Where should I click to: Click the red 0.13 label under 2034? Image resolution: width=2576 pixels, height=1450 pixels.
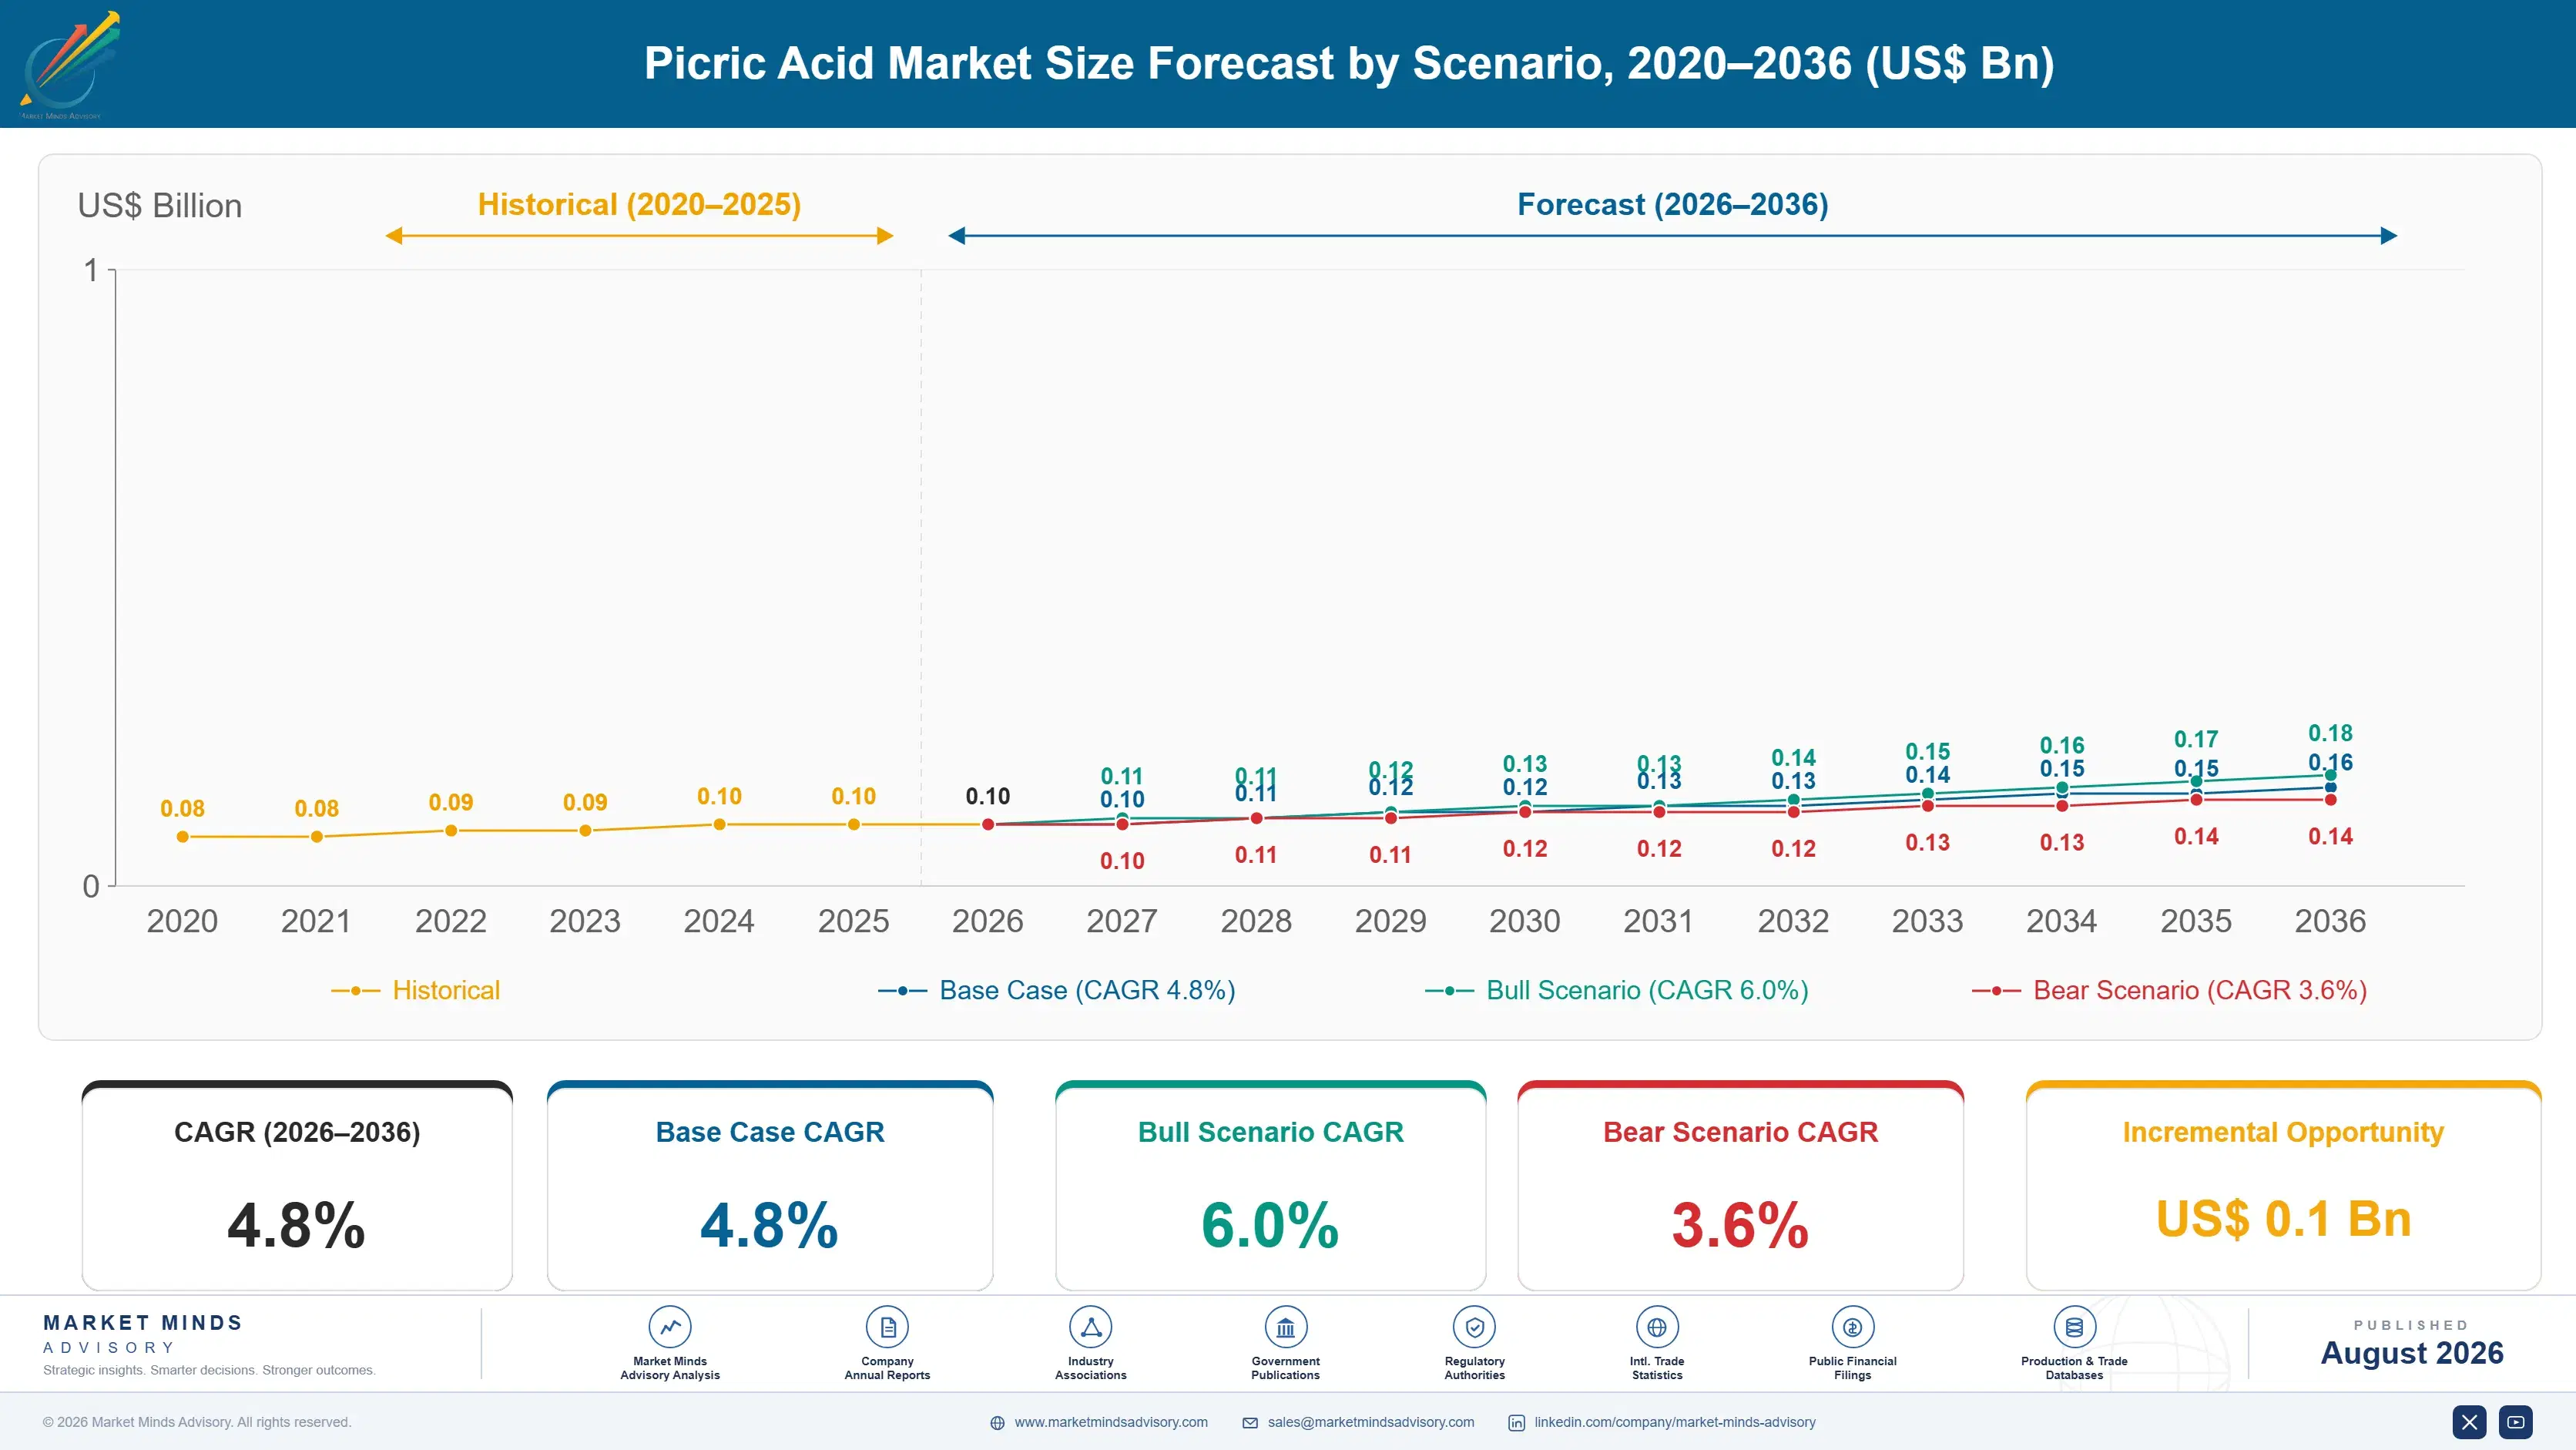pyautogui.click(x=2062, y=843)
